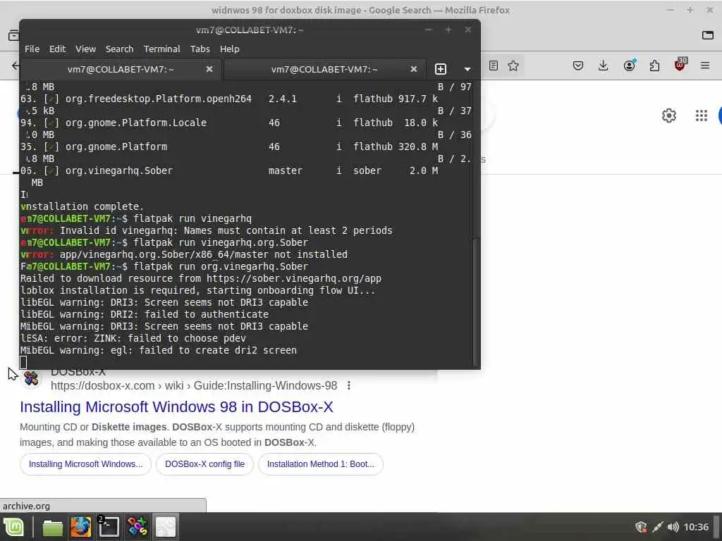Open Firefox tab list icon on right
The image size is (722, 541).
click(x=708, y=35)
